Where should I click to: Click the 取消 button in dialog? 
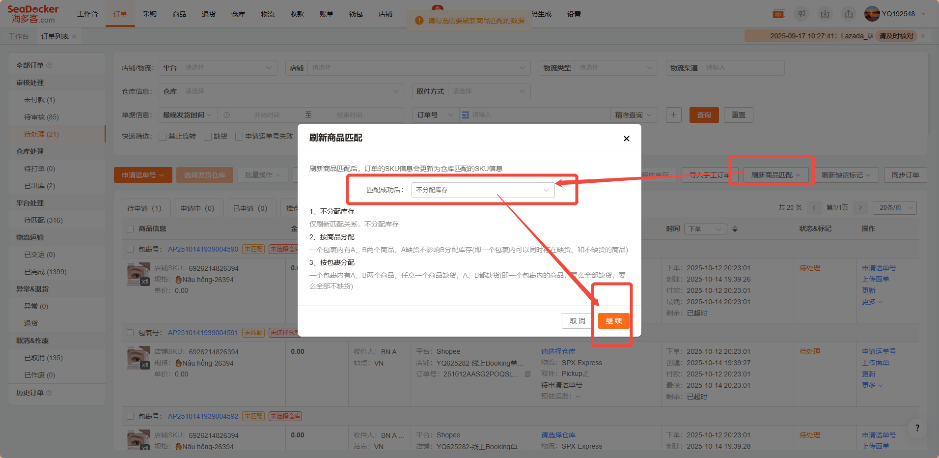(x=577, y=321)
